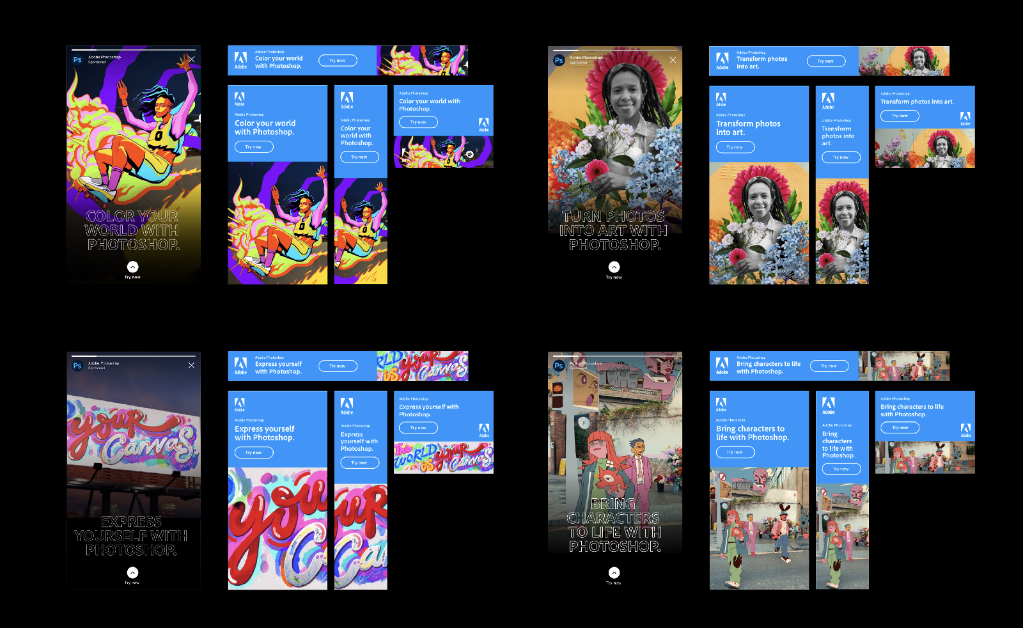Image resolution: width=1023 pixels, height=628 pixels.
Task: Click the street scene image in the 'Bring characters' small landscape ad
Action: (x=925, y=457)
